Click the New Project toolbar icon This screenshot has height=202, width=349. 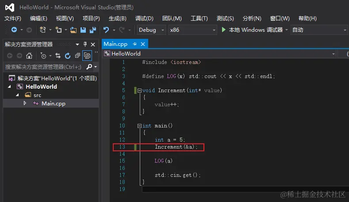(42, 30)
